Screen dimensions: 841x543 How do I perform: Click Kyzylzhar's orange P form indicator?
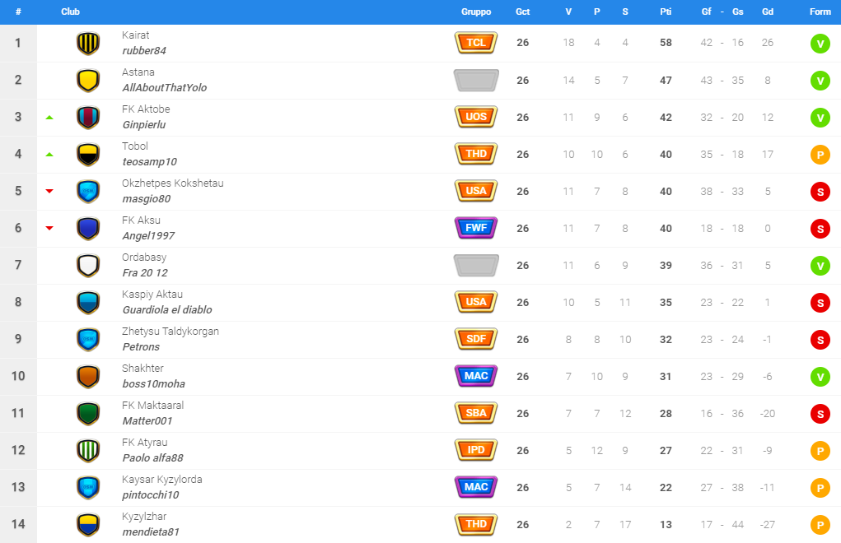[x=820, y=525]
